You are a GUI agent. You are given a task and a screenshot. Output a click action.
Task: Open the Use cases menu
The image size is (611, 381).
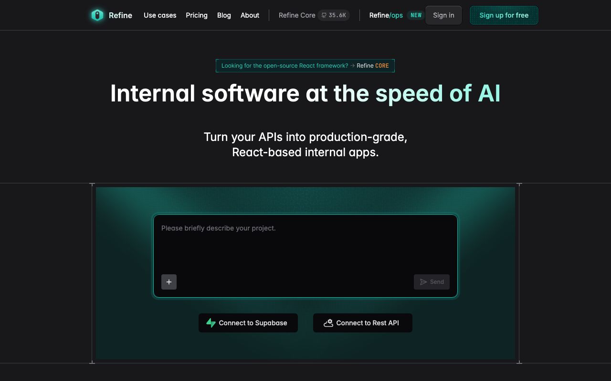click(160, 15)
